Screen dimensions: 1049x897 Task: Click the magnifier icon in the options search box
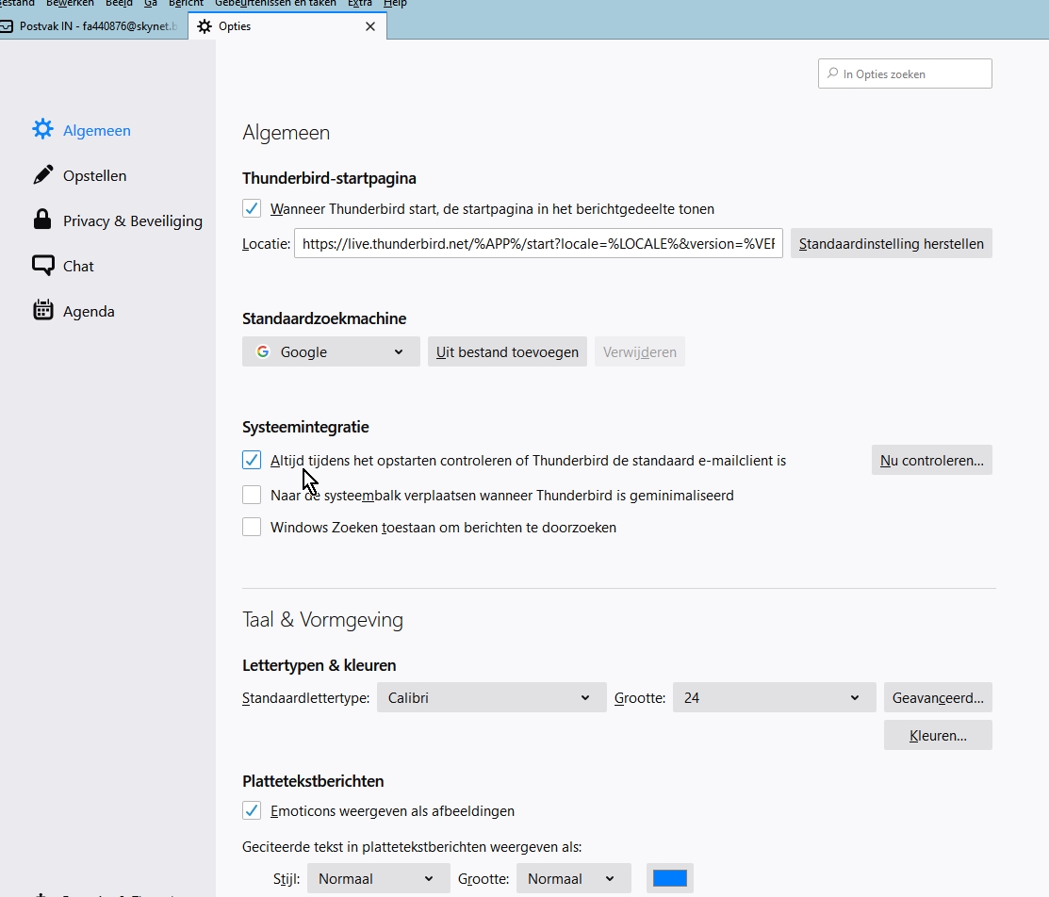coord(832,73)
